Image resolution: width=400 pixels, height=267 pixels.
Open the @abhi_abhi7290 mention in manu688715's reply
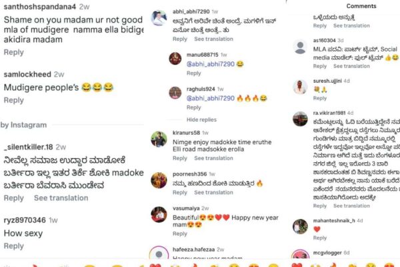(211, 64)
